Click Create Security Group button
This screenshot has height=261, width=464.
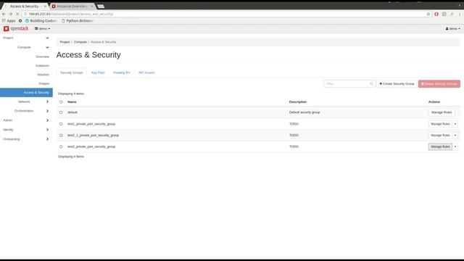pos(397,84)
